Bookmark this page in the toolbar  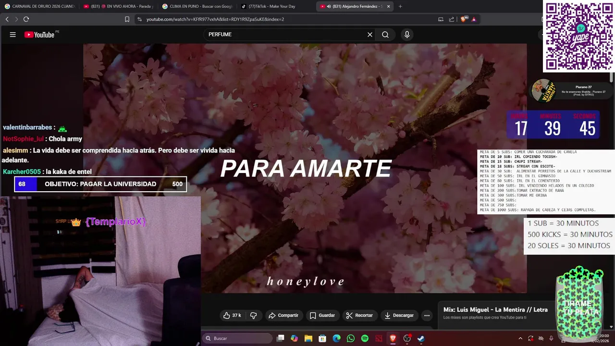pyautogui.click(x=127, y=19)
